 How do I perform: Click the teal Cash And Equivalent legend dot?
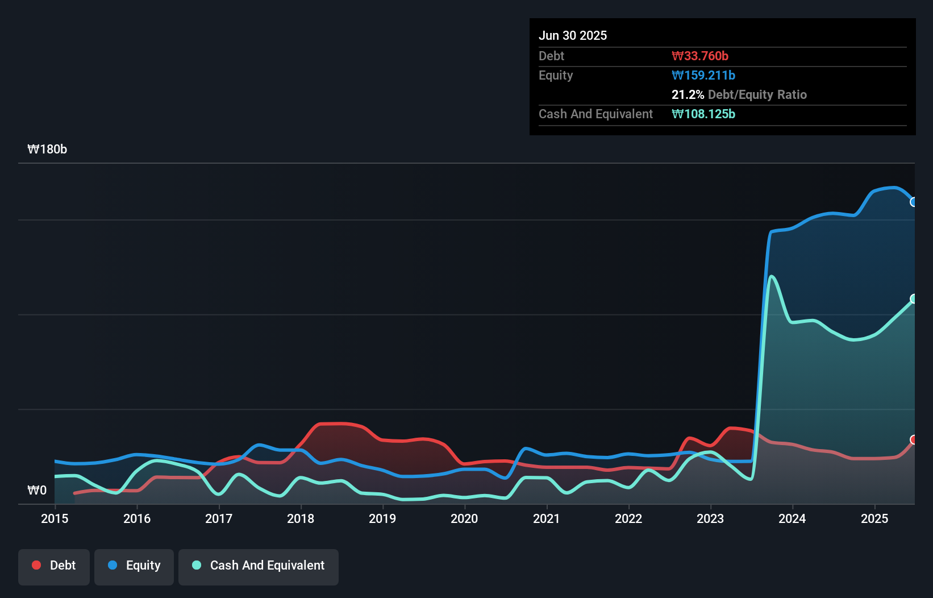coord(196,565)
